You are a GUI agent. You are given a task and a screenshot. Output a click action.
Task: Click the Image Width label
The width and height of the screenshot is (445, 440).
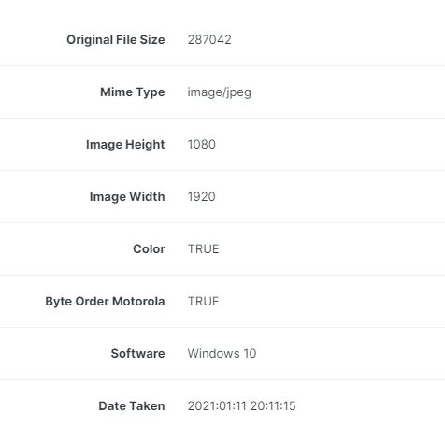pos(127,197)
